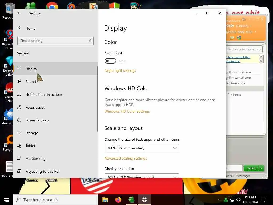Open the volume tray icon
Image resolution: width=273 pixels, height=205 pixels.
[238, 200]
